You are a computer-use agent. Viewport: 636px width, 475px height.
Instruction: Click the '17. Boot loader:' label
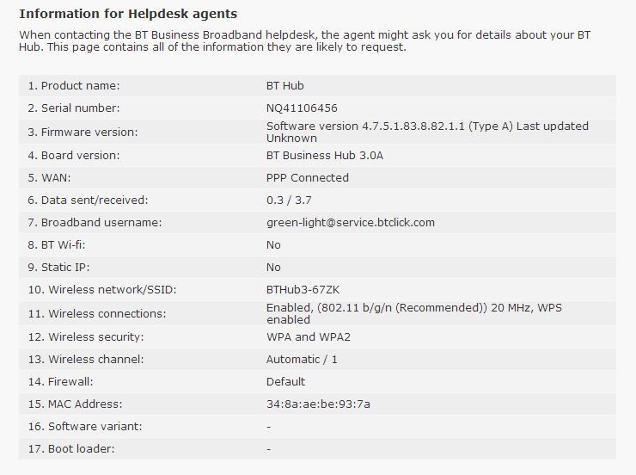71,448
